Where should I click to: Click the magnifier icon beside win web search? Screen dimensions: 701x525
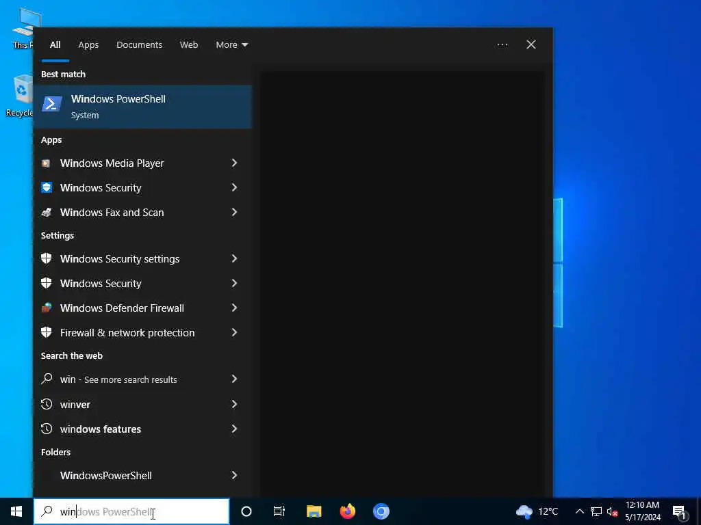click(47, 379)
